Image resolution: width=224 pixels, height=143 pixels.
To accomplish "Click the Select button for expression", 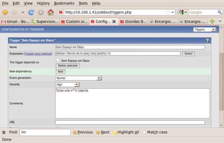I will tap(188, 54).
